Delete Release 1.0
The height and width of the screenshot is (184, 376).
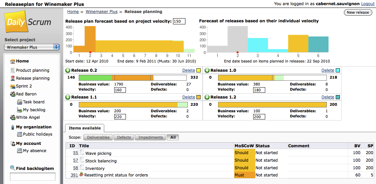tap(328, 70)
